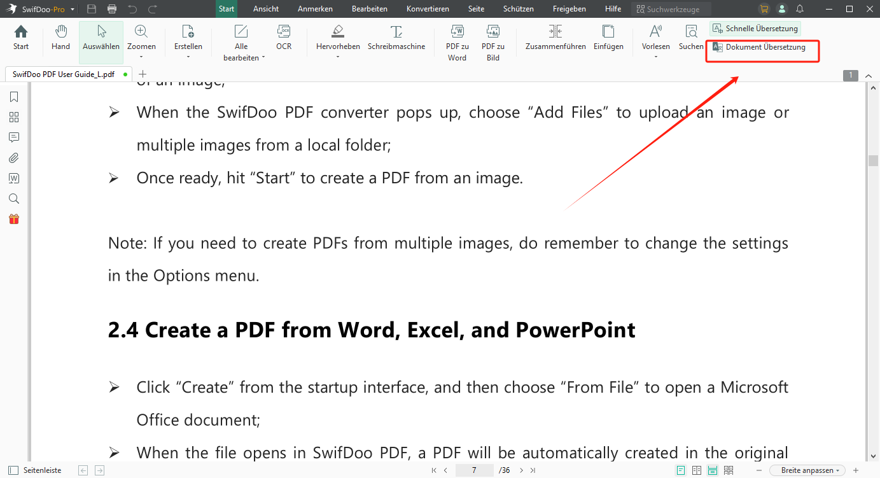Expand the Vorlesen dropdown arrow
This screenshot has width=880, height=478.
[x=656, y=57]
